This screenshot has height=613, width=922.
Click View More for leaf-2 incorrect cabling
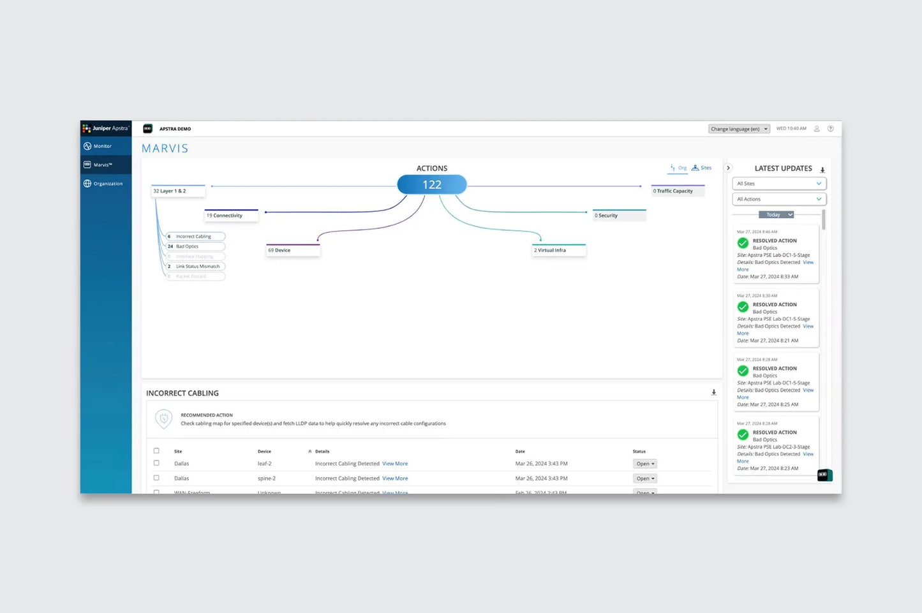[394, 463]
